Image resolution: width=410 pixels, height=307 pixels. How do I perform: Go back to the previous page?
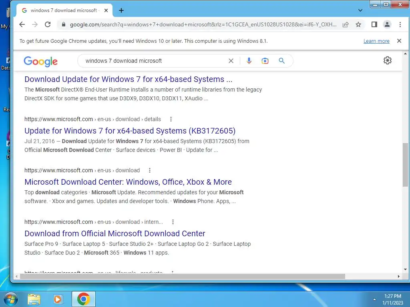(x=22, y=24)
